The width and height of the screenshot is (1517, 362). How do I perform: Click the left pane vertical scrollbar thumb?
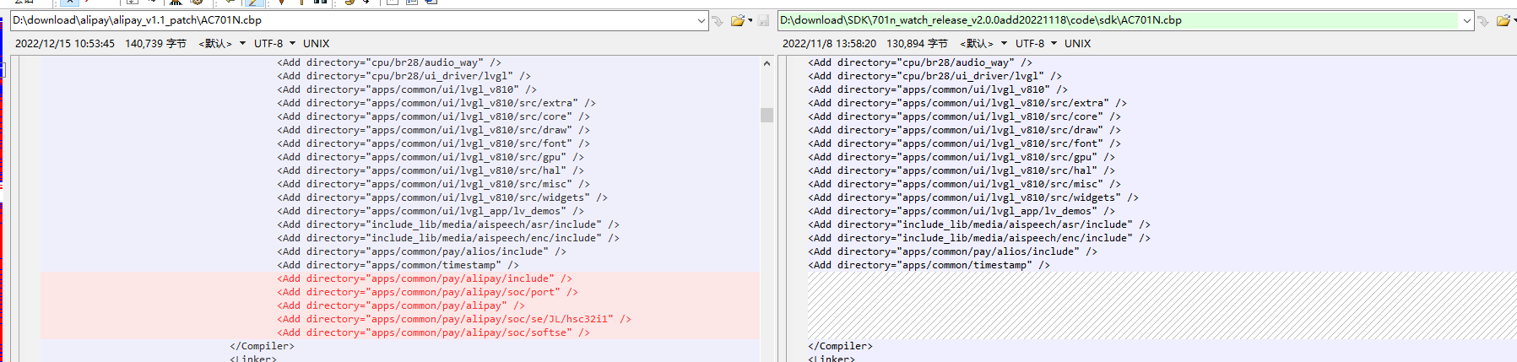tap(767, 115)
